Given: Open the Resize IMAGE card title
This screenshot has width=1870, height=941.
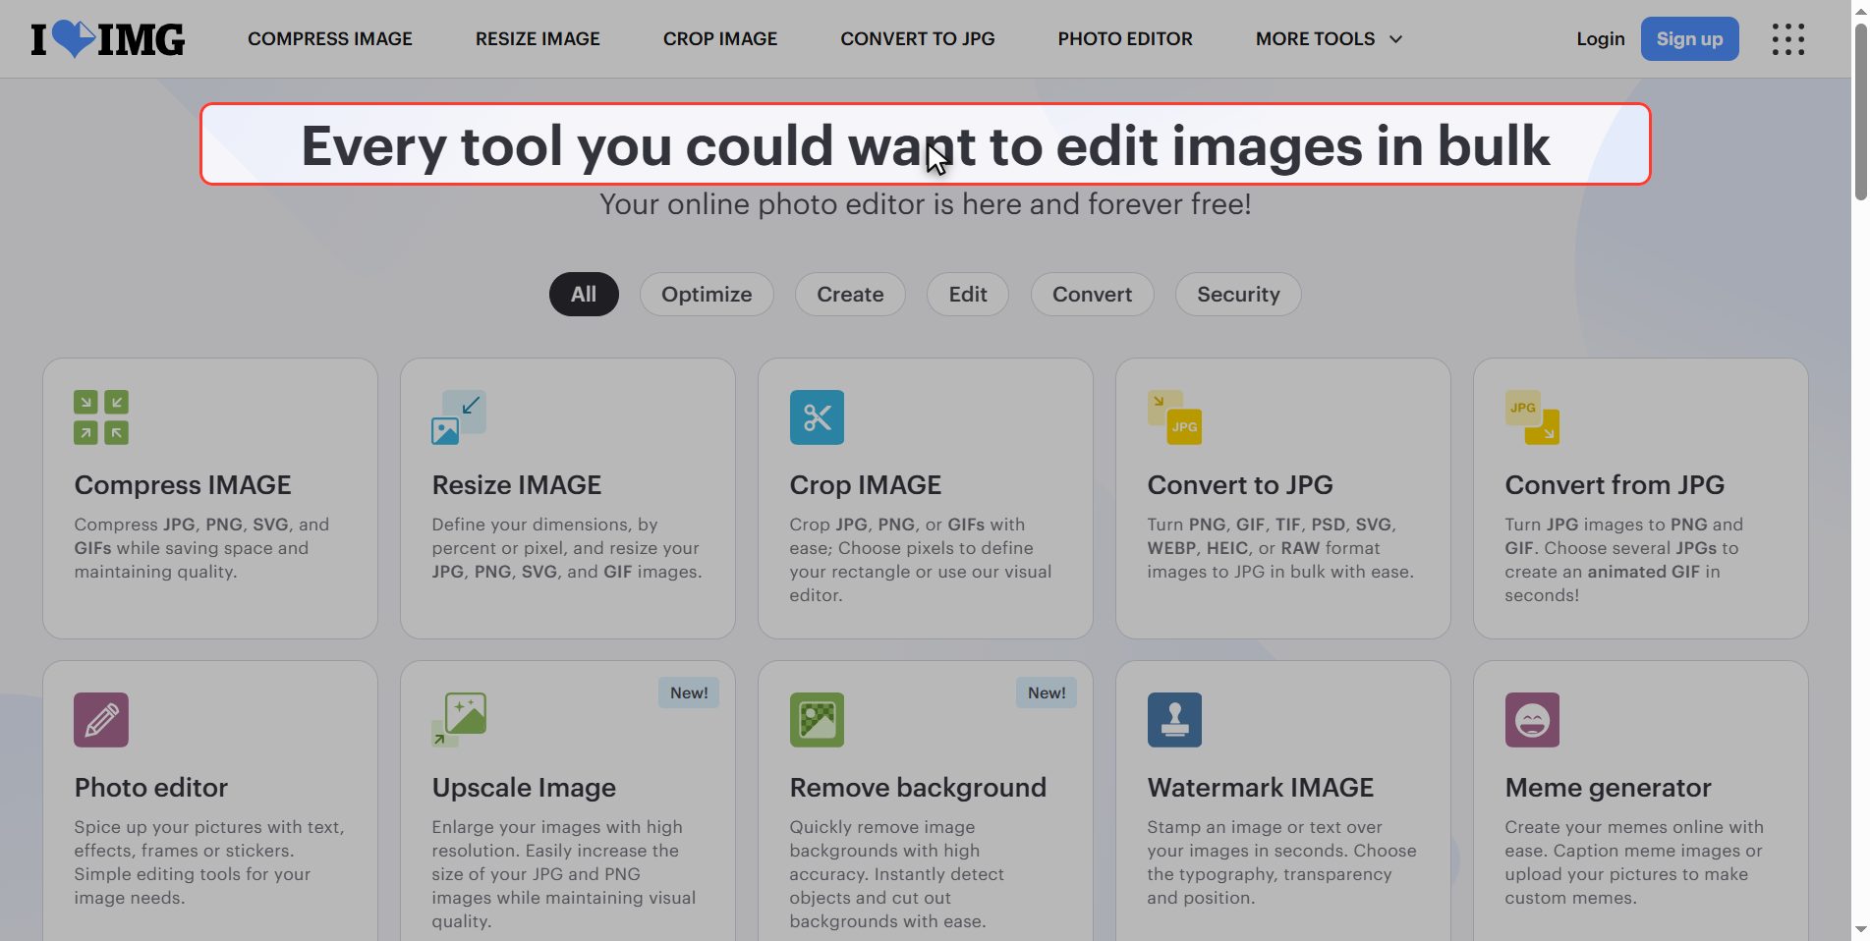Looking at the screenshot, I should click(x=517, y=485).
